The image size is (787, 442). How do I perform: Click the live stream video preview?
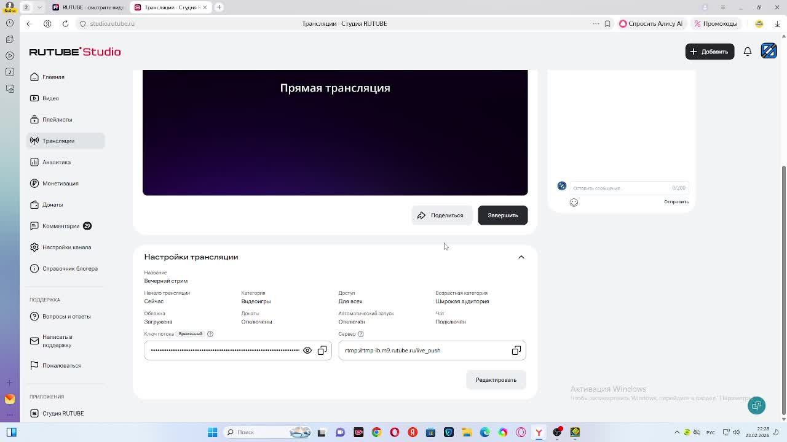[335, 133]
